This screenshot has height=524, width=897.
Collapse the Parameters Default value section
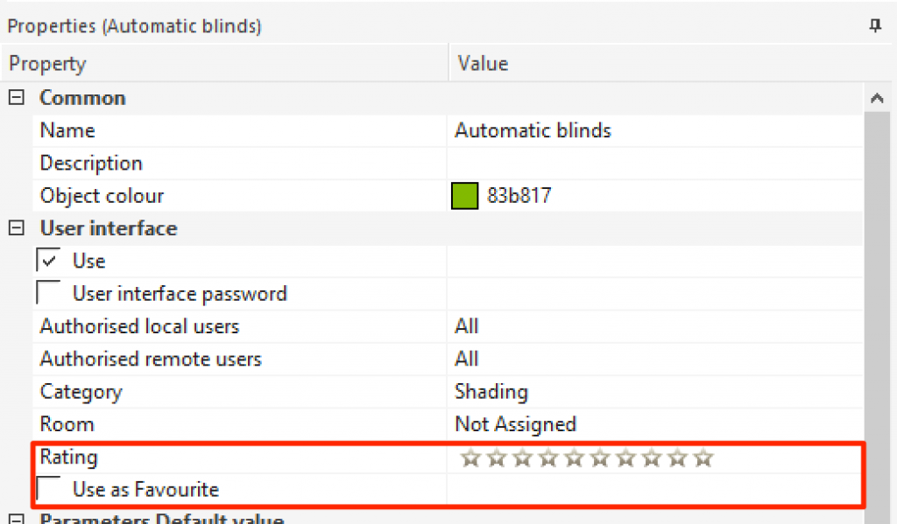16,520
